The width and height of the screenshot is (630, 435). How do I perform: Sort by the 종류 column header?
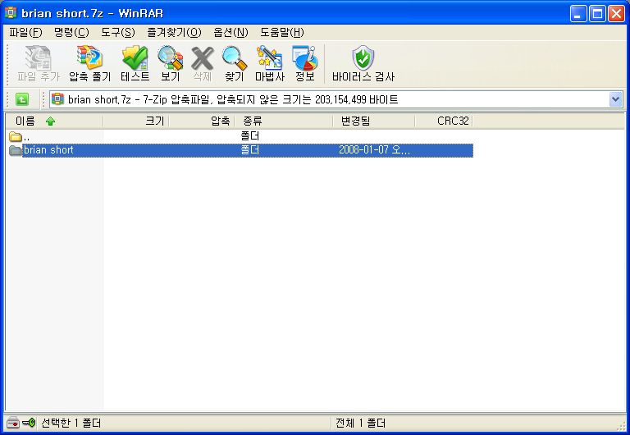pyautogui.click(x=284, y=121)
